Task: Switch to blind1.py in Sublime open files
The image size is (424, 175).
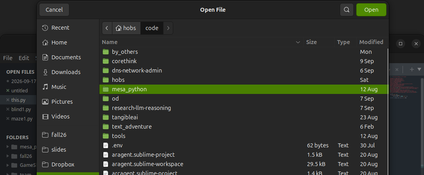Action: pyautogui.click(x=21, y=110)
